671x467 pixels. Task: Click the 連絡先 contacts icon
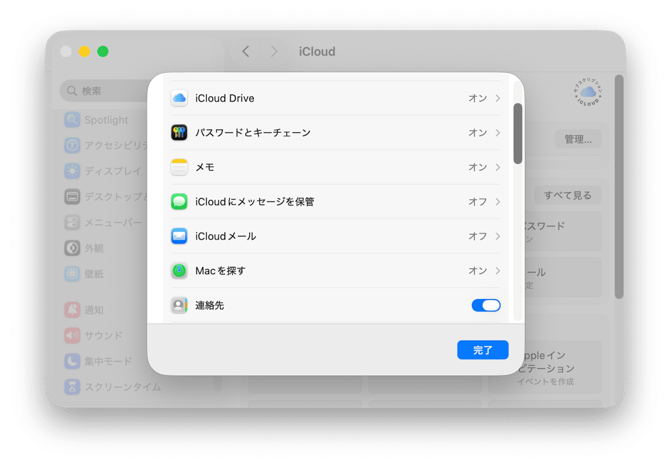pos(179,305)
